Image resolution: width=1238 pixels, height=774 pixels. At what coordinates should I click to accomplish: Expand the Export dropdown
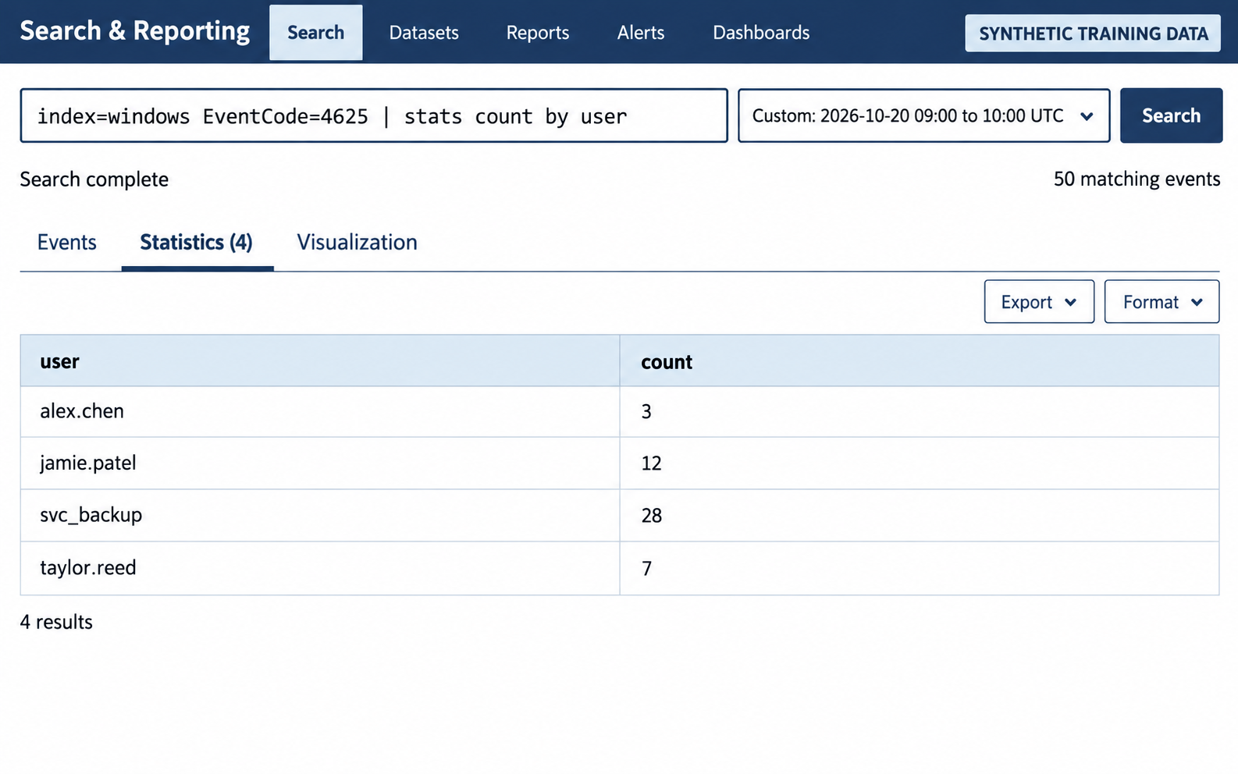[x=1039, y=302]
